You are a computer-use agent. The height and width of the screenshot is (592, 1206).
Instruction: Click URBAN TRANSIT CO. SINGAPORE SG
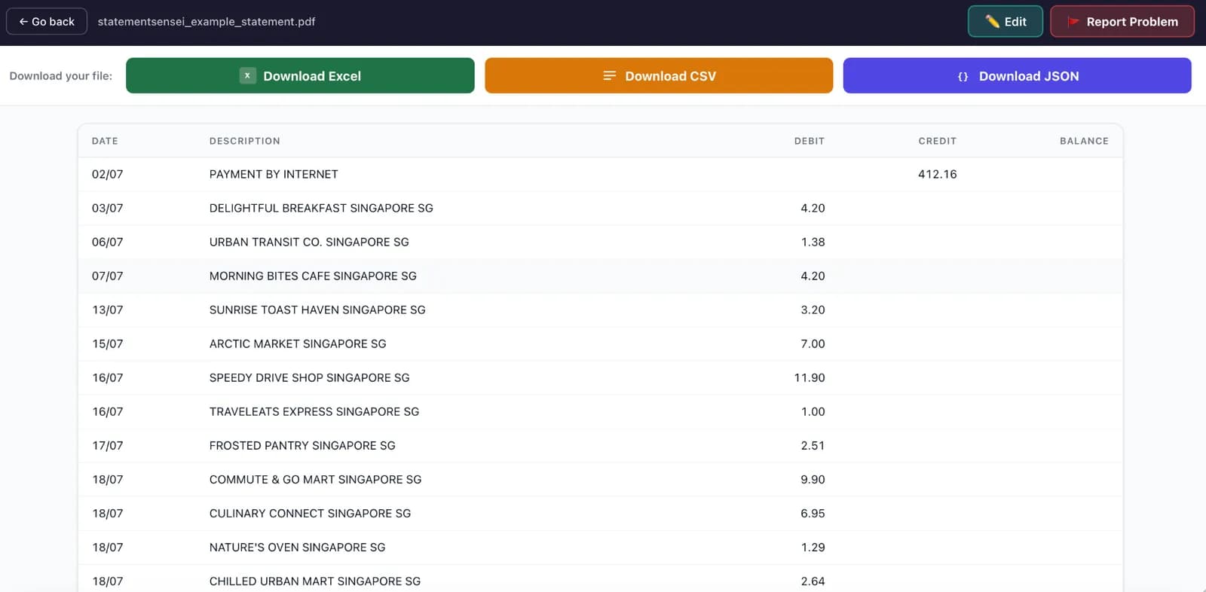point(309,242)
